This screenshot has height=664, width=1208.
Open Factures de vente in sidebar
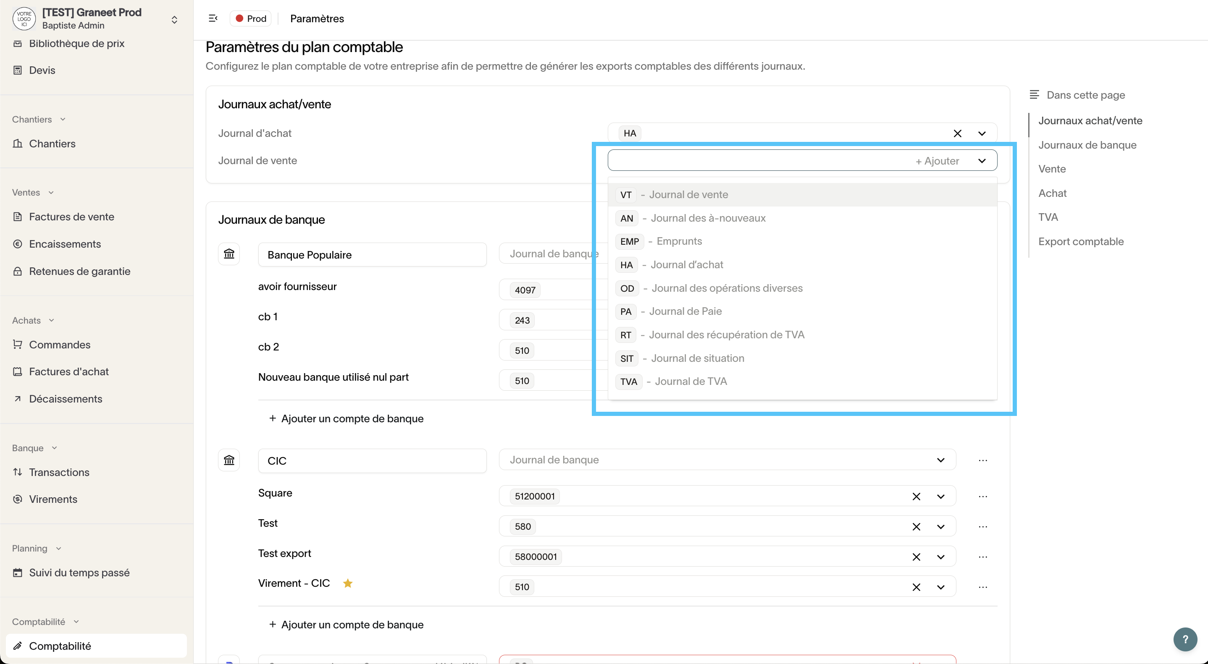pos(71,217)
